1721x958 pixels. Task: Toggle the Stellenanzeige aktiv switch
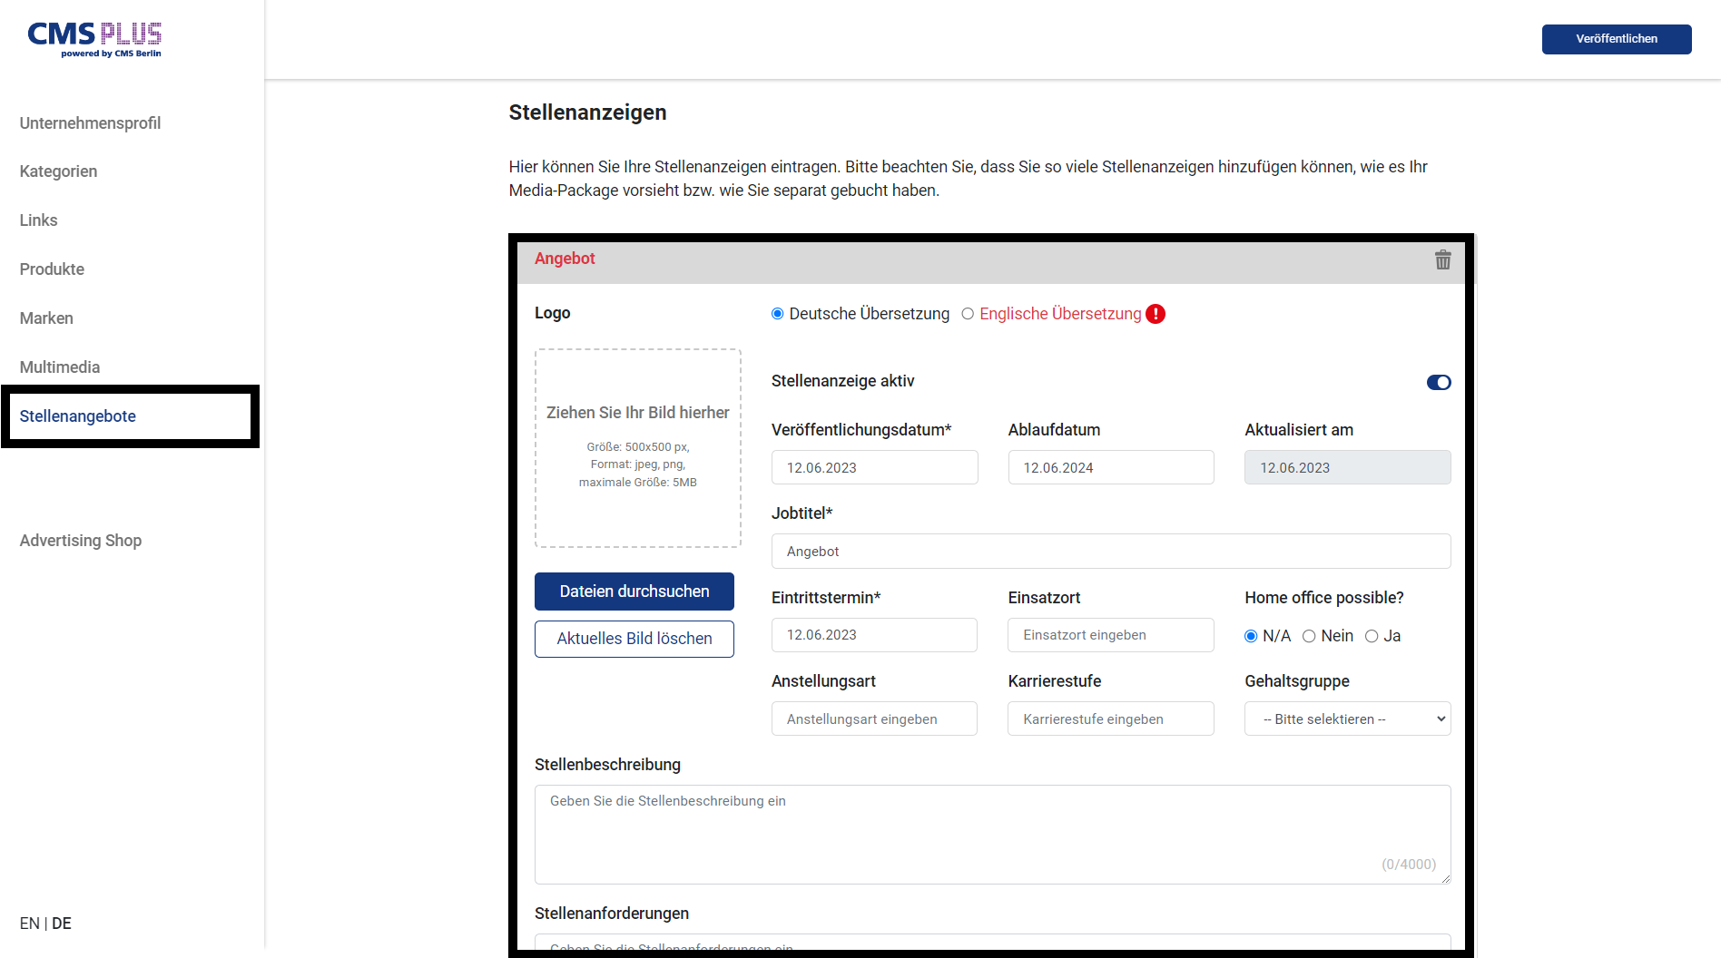click(1439, 383)
